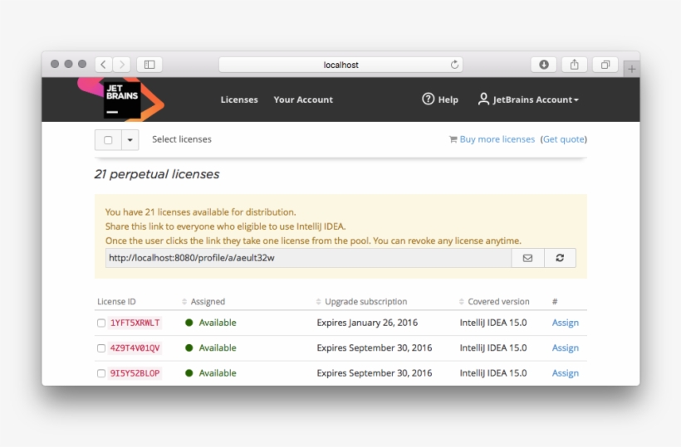This screenshot has width=681, height=447.
Task: Click the license ID 1YFT5XRWLT
Action: tap(135, 323)
